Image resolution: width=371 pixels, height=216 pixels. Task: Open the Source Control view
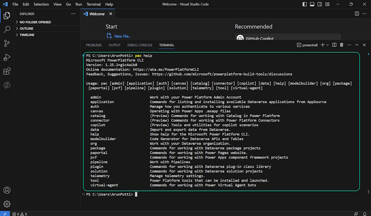(x=7, y=43)
